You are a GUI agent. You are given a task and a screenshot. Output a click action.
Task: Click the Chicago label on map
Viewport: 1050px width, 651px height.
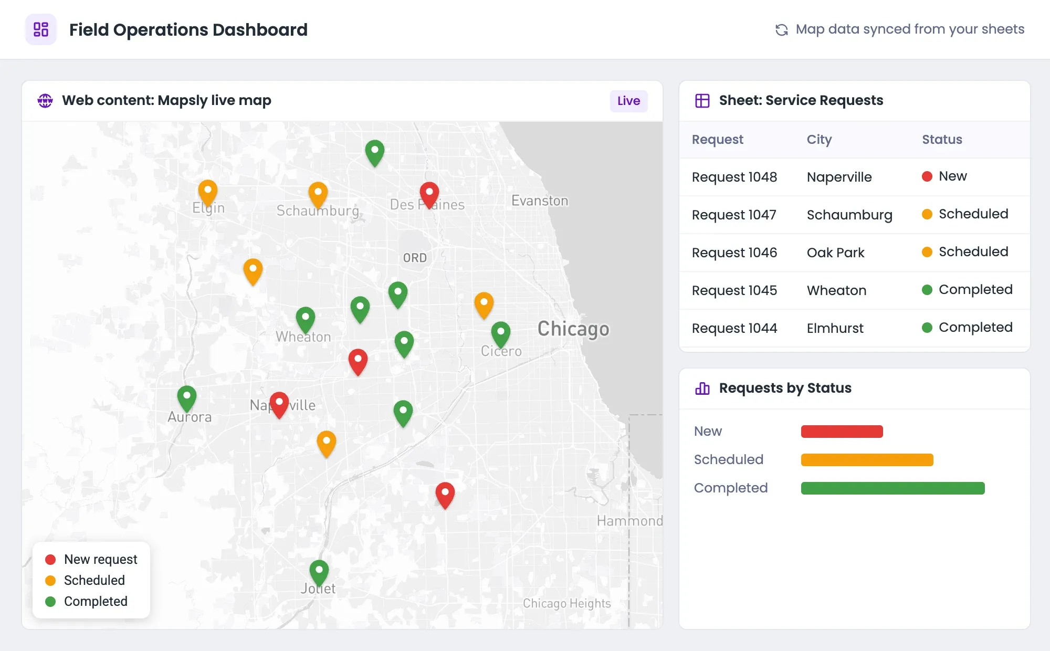(x=573, y=329)
